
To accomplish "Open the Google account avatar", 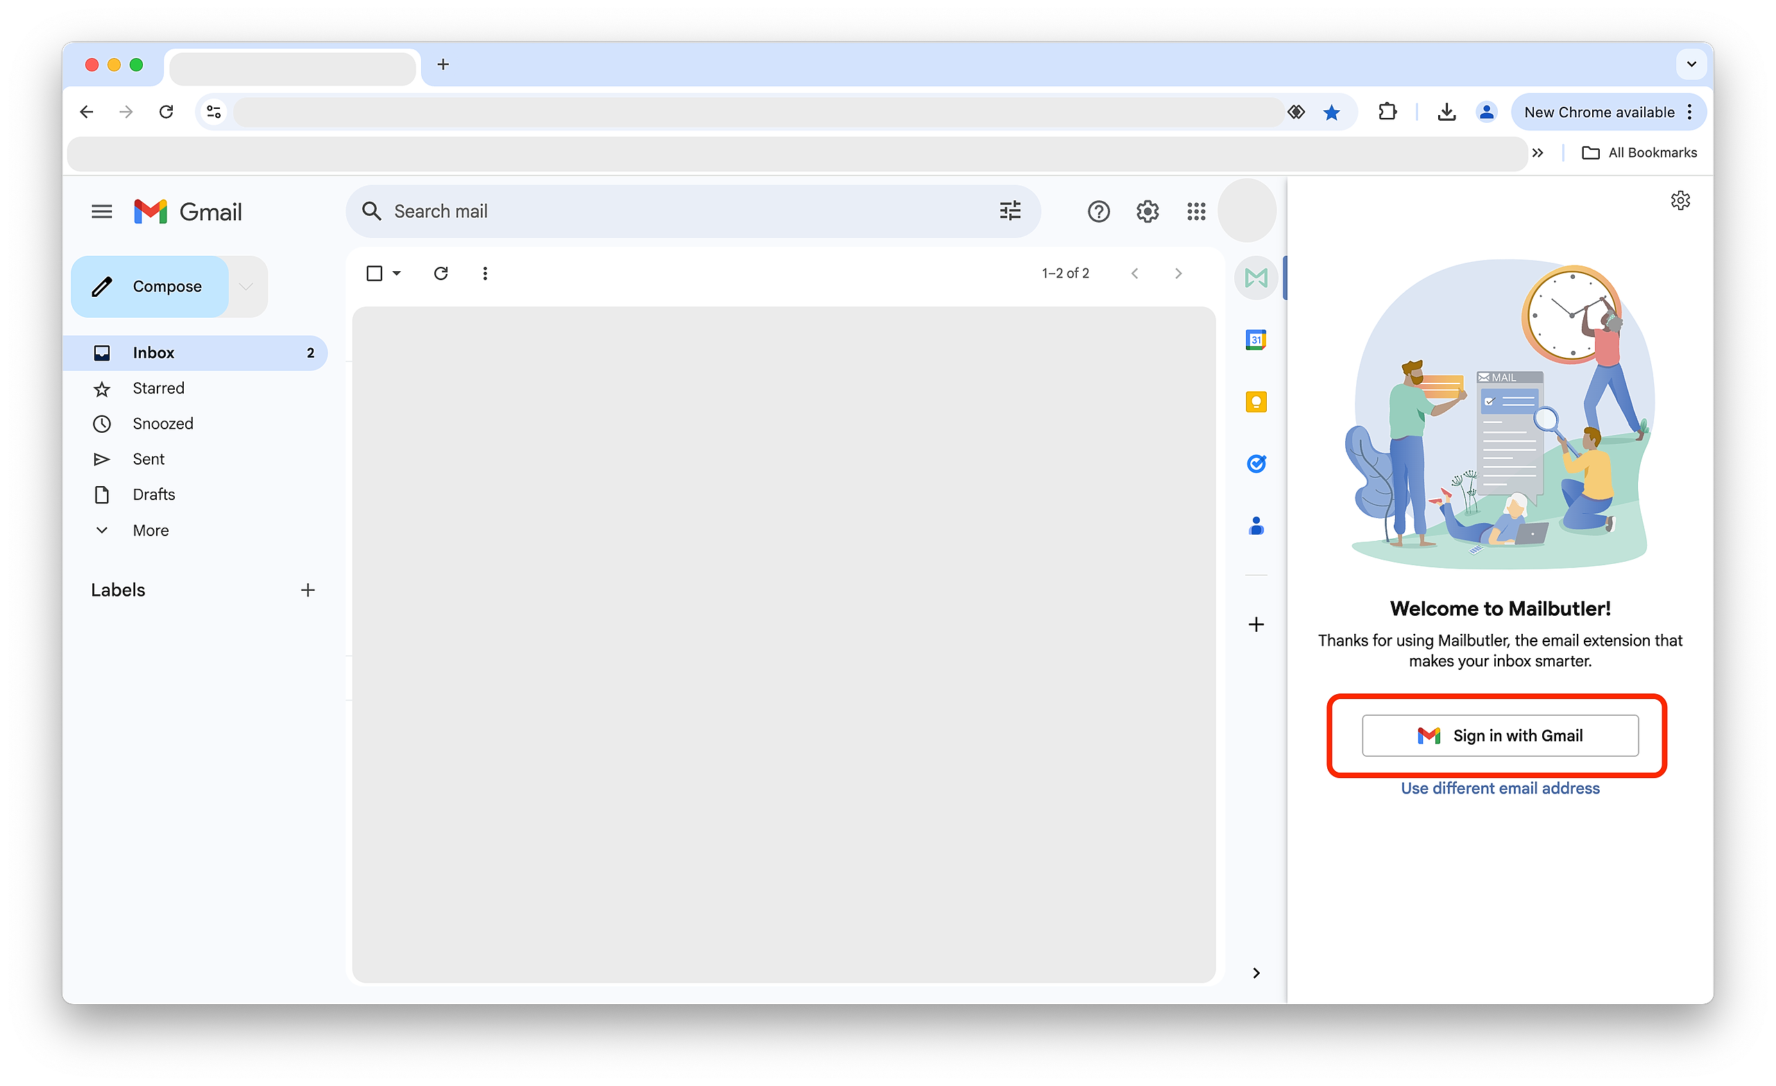I will tap(1246, 210).
